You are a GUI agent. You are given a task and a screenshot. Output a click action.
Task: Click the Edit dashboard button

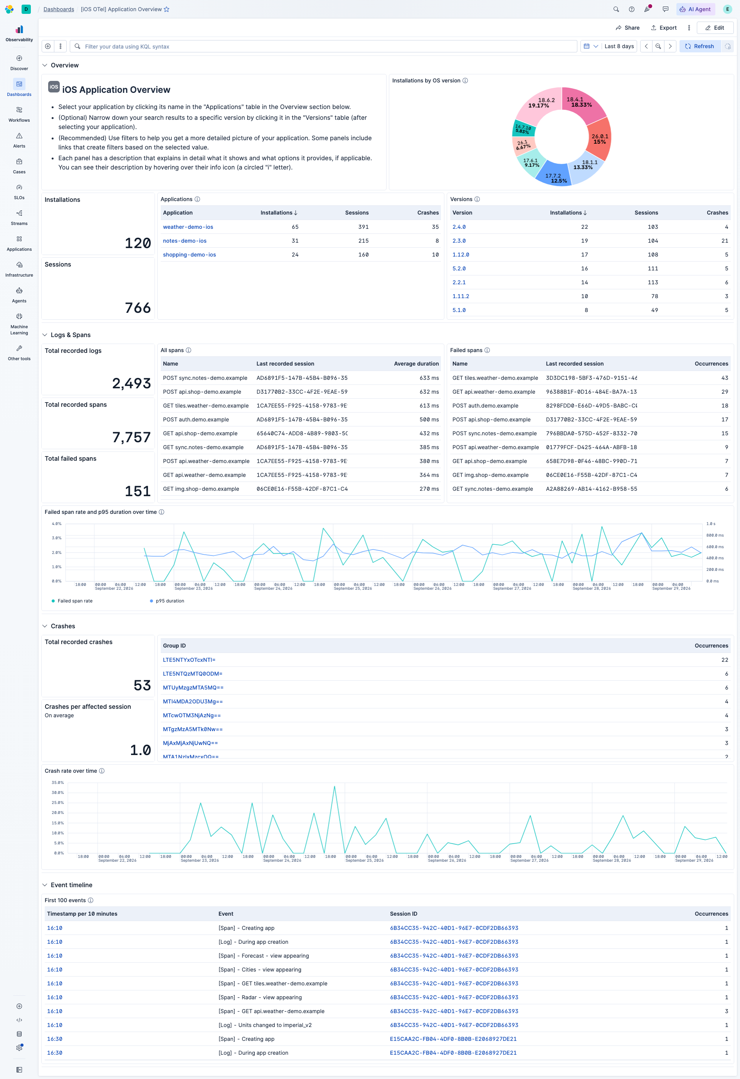click(715, 28)
